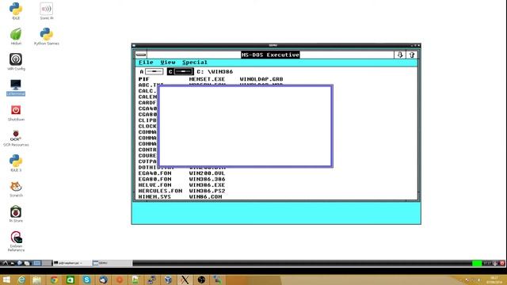Select file WINOLDAP.GRB
Screen dimensions: 507x285
click(261, 79)
